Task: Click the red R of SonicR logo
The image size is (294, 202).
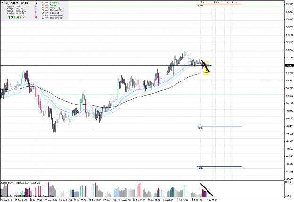Action: [36, 17]
